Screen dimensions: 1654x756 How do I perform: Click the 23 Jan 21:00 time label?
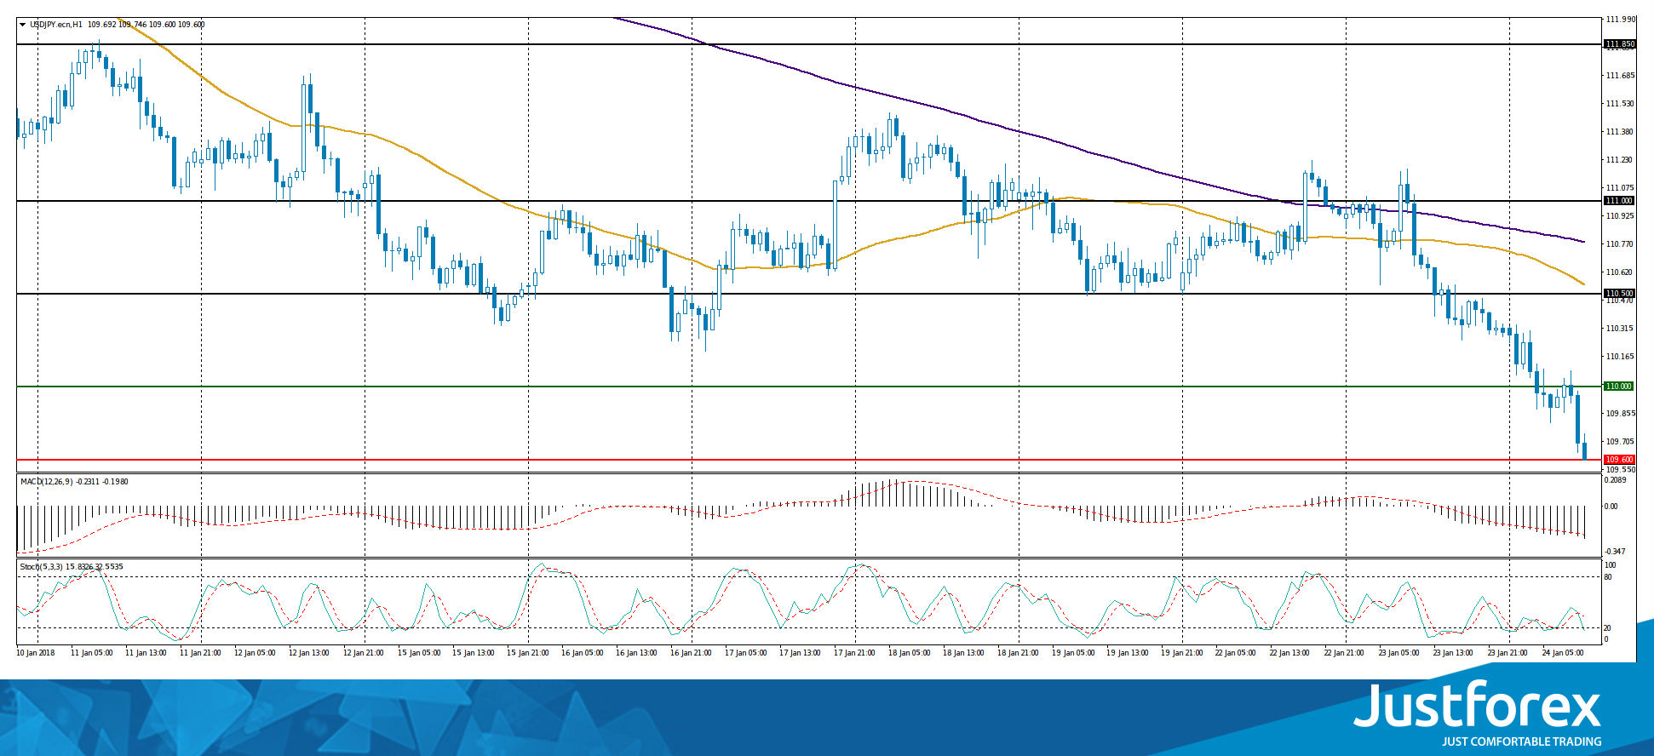click(1508, 653)
